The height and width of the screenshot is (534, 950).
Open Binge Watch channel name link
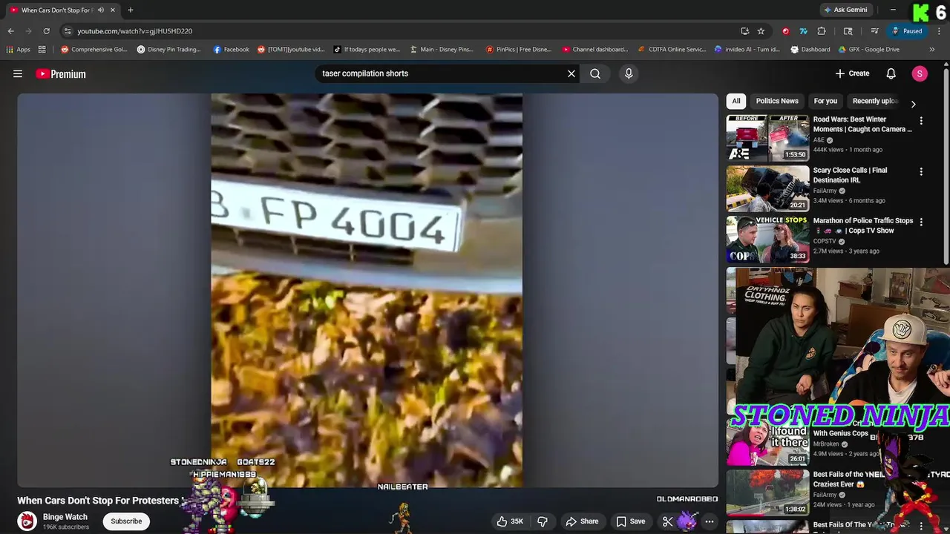tap(65, 517)
